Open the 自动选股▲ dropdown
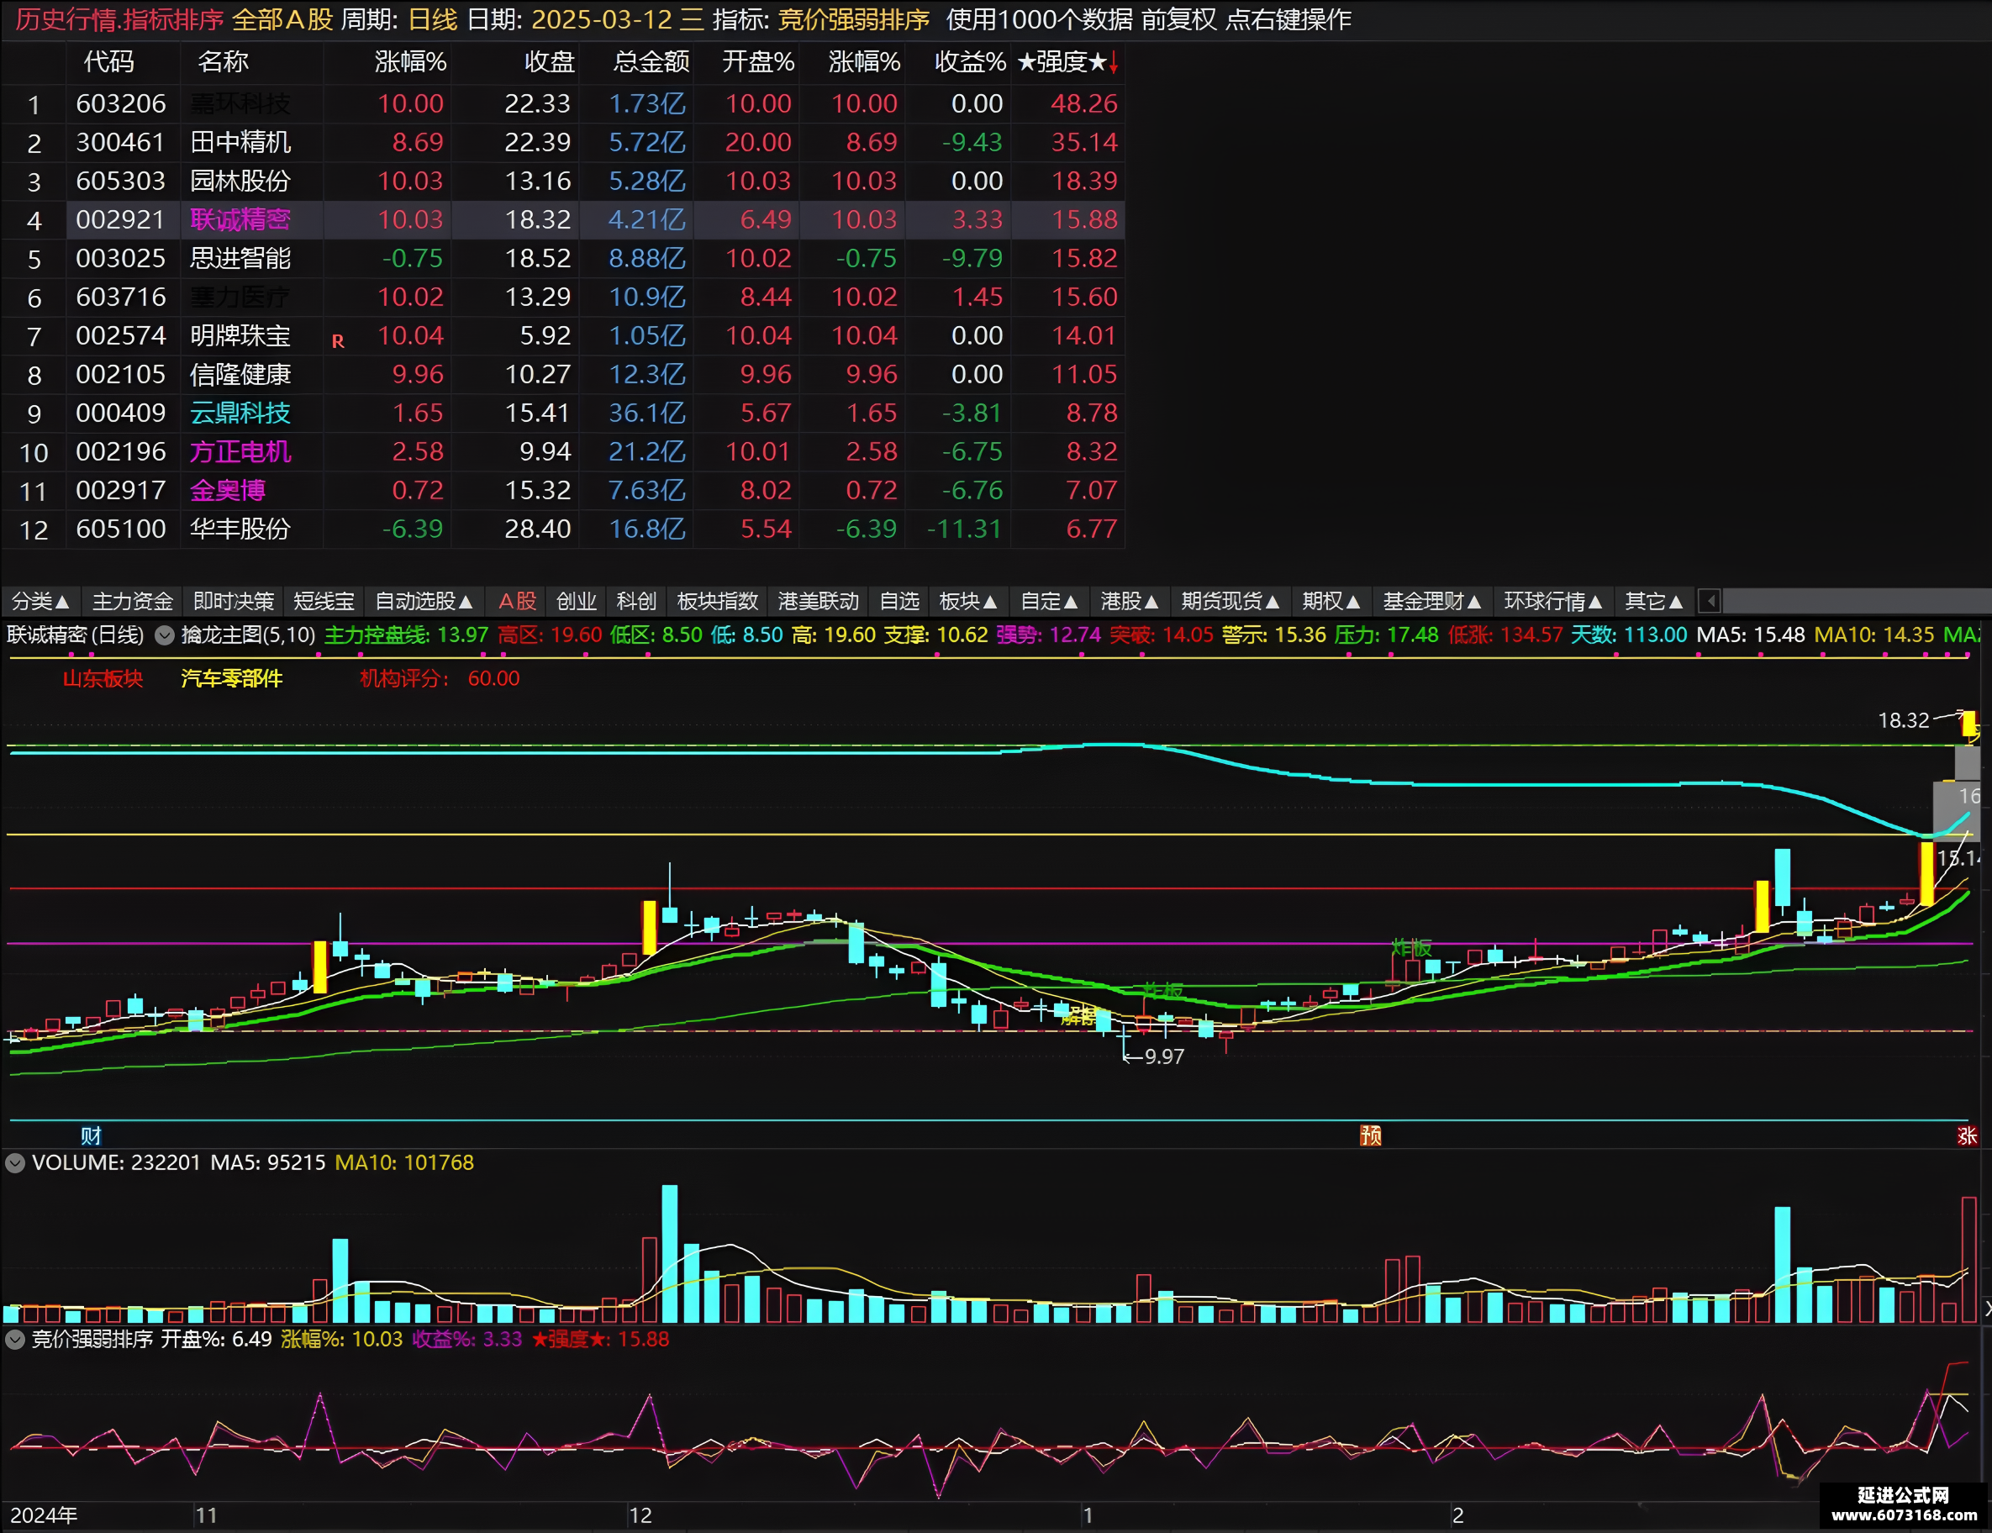1992x1533 pixels. (x=424, y=601)
